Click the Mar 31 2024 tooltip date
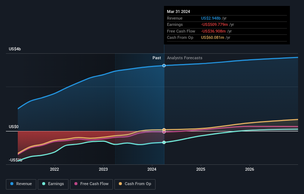The width and height of the screenshot is (304, 194). (178, 11)
